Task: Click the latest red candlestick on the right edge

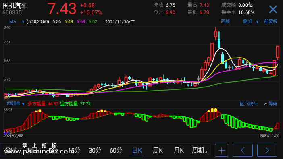Action: [278, 52]
